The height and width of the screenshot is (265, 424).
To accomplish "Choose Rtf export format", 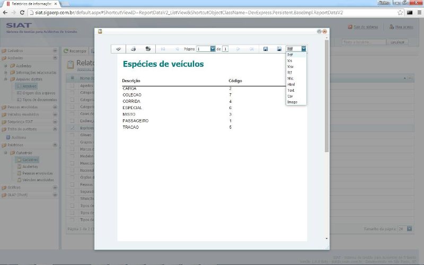I will (296, 73).
